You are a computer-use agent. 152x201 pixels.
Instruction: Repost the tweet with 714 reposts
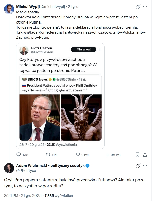click(48, 155)
